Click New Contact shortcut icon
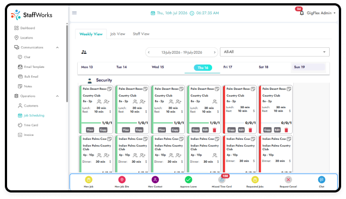 coord(155,180)
